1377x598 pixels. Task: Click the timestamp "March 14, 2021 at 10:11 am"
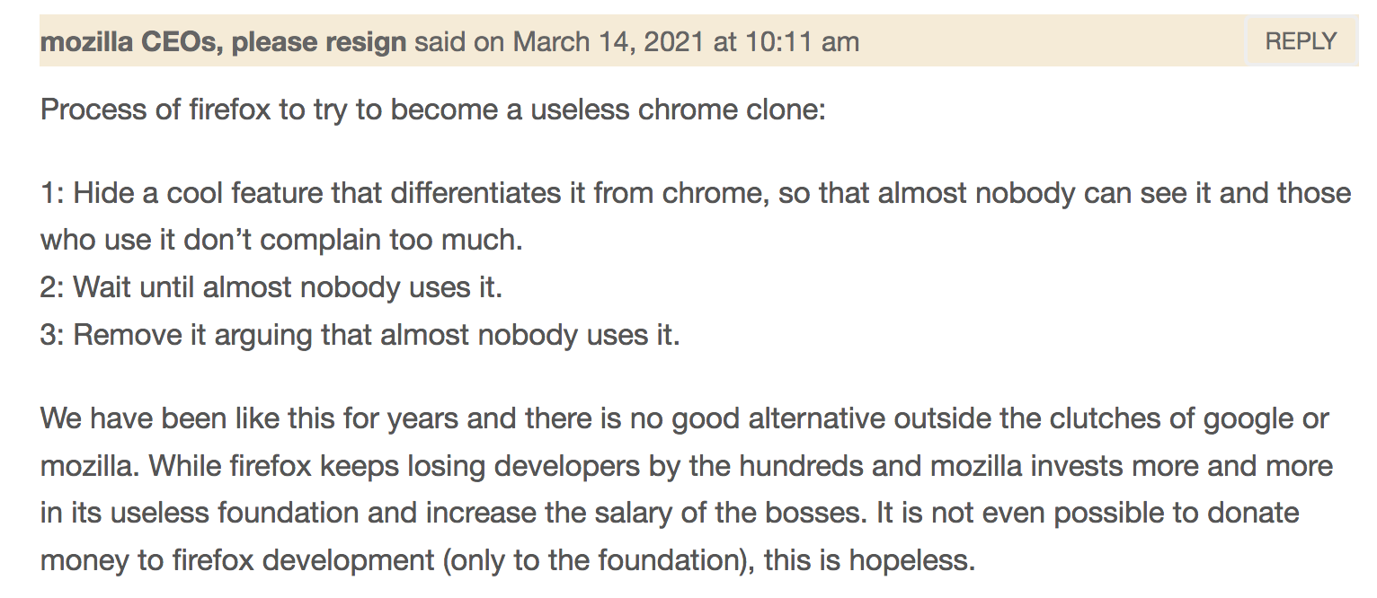[686, 42]
